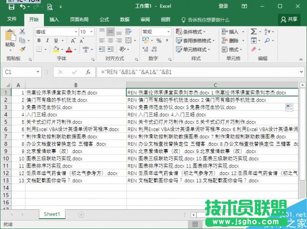Apply cell borders icon
The image size is (307, 229).
(x=39, y=49)
